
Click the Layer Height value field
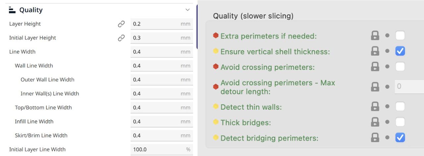coord(156,24)
